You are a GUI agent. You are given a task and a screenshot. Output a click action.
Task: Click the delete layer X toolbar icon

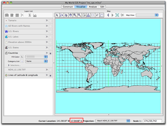(x=22, y=15)
